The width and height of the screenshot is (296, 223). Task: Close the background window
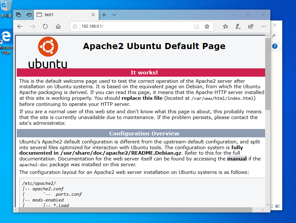pos(275,25)
